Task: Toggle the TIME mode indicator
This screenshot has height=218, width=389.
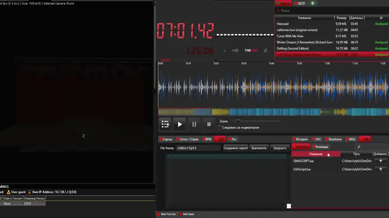Action: point(251,50)
